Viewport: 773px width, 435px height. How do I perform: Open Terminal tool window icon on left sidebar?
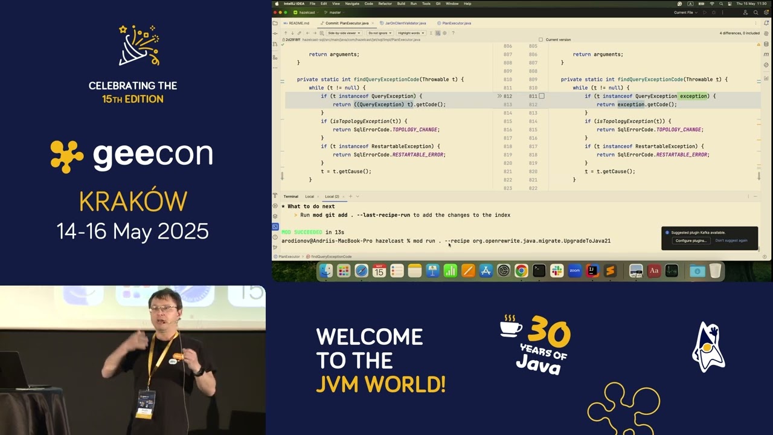(275, 227)
